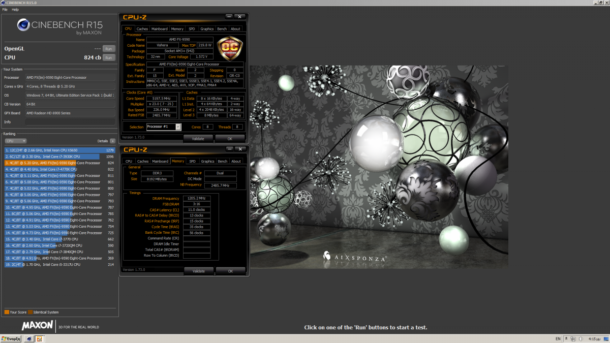Click the DRAM Frequency value 1205.2 MHz
Viewport: 610px width, 343px height.
pos(197,198)
